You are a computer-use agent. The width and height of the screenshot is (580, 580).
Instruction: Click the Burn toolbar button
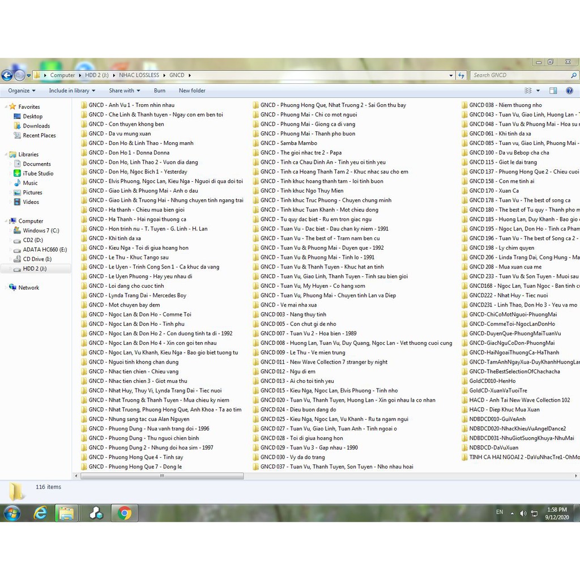click(x=160, y=91)
